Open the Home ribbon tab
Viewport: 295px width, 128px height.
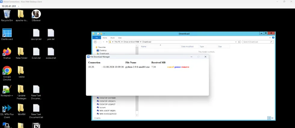(105, 38)
